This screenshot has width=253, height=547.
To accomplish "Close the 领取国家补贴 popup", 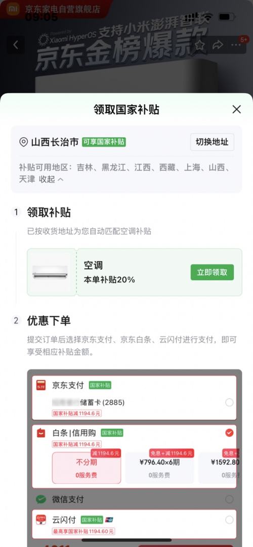I will point(237,109).
